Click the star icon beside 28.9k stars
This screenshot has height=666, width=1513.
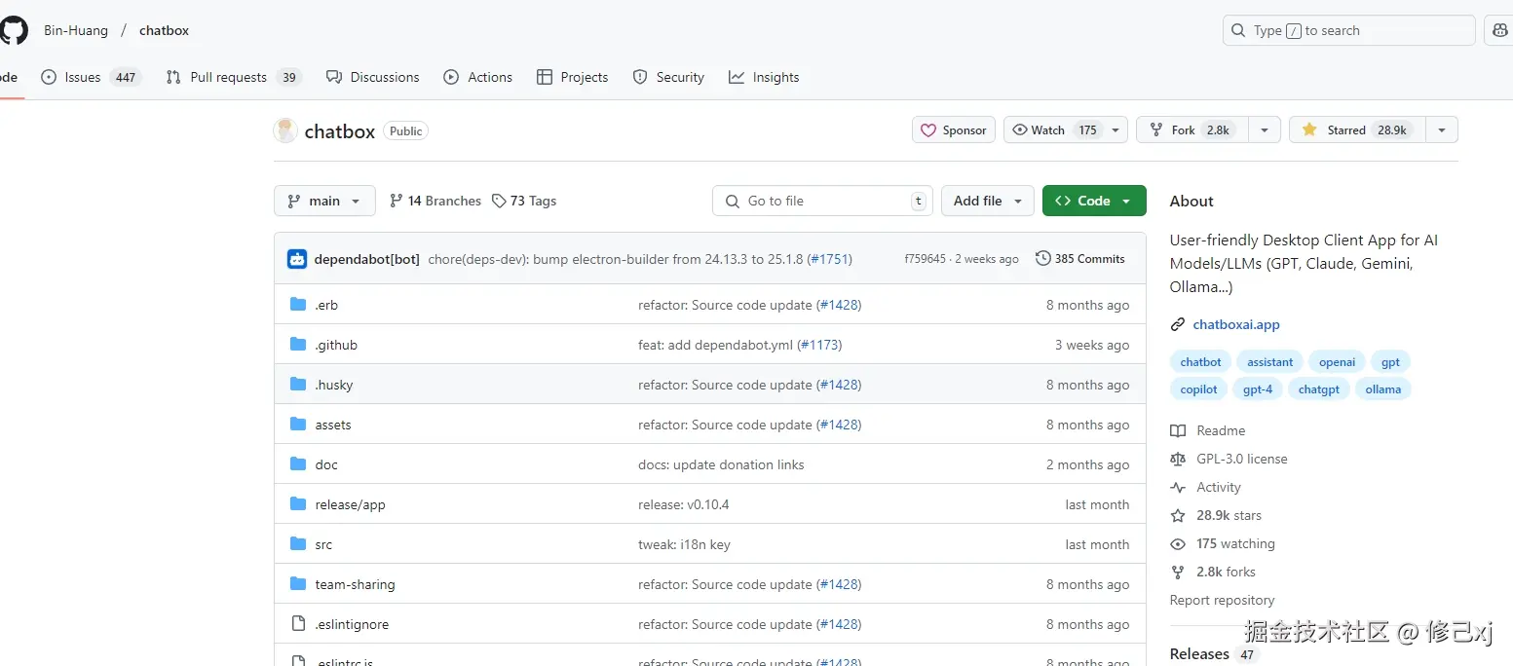(1178, 515)
